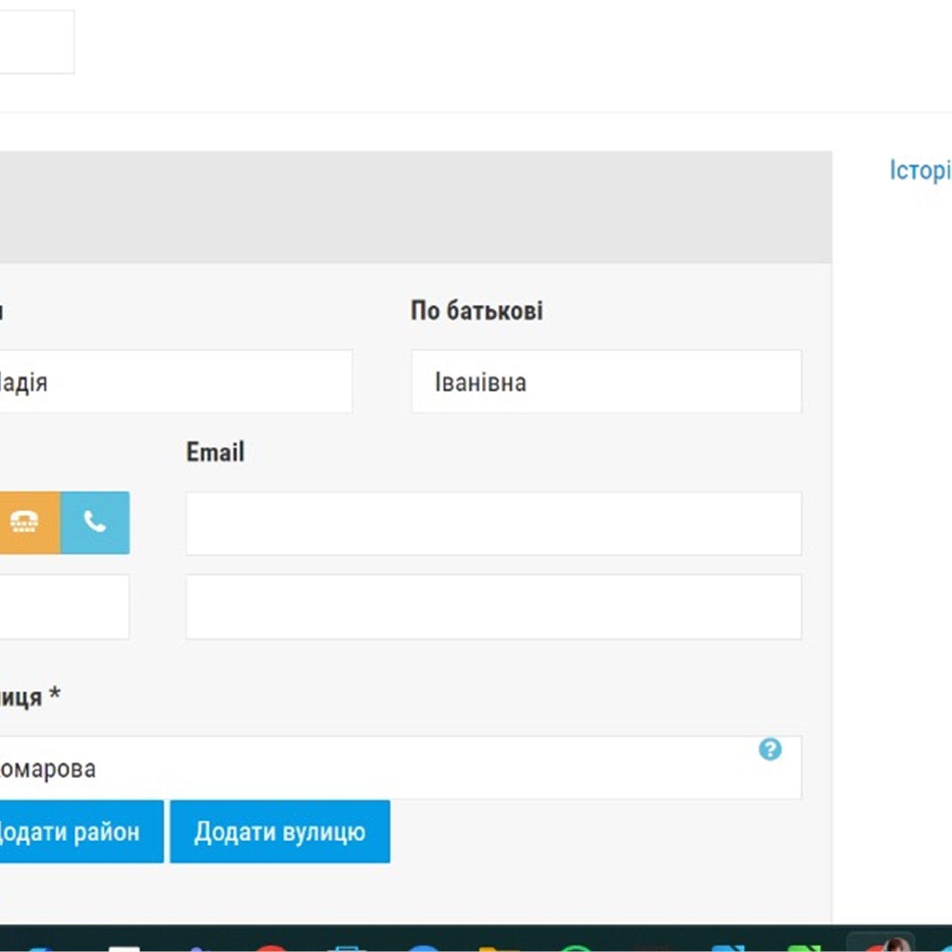The width and height of the screenshot is (952, 952).
Task: Open the 'Історі' link
Action: pyautogui.click(x=919, y=170)
